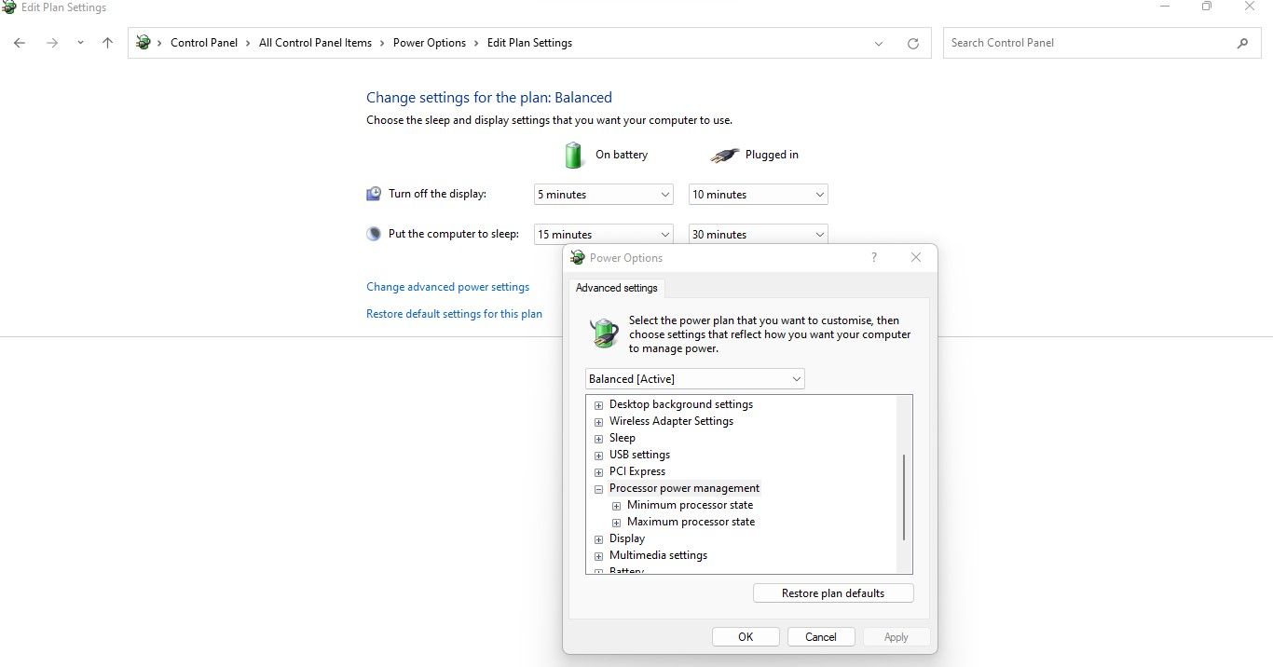Collapse Processor power management node

598,488
